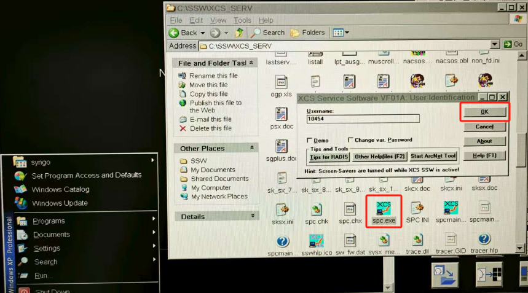Open the spc.exe file icon
Screen dimensions: 528x293
384,208
